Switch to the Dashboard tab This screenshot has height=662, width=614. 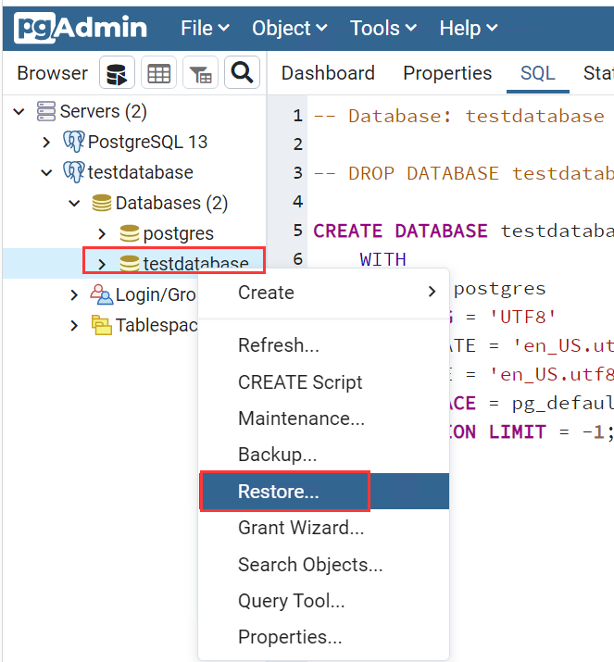tap(328, 73)
